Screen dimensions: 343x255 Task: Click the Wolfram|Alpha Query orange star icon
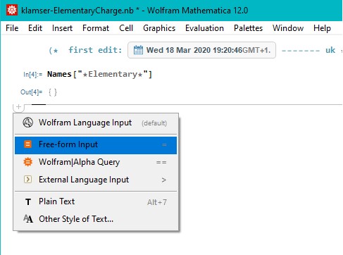27,162
